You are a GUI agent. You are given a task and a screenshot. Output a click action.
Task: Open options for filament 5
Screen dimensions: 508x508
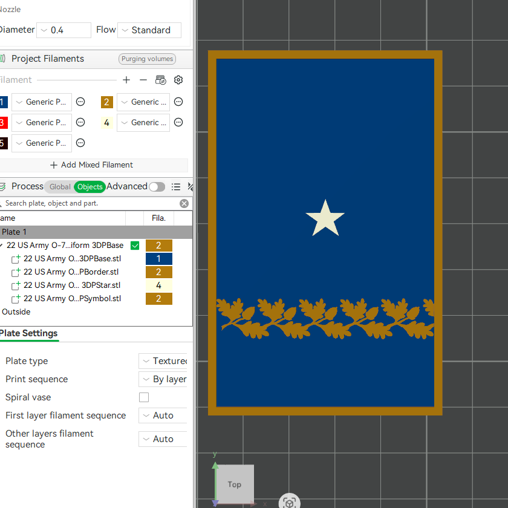[80, 143]
